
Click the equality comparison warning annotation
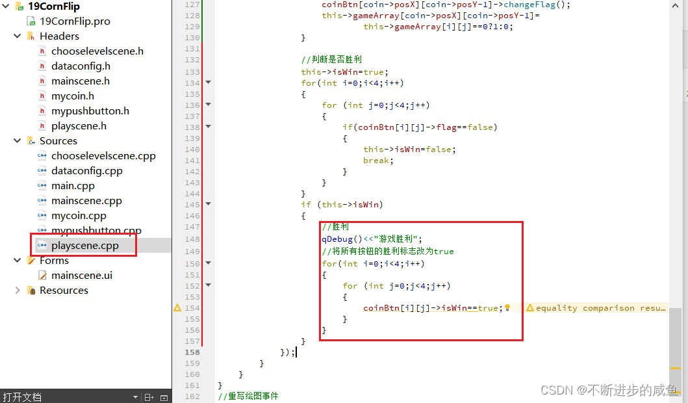click(596, 307)
